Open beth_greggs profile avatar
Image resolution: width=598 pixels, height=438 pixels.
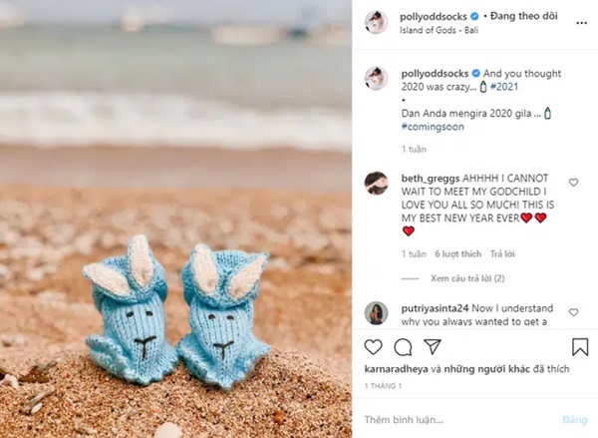pyautogui.click(x=376, y=183)
